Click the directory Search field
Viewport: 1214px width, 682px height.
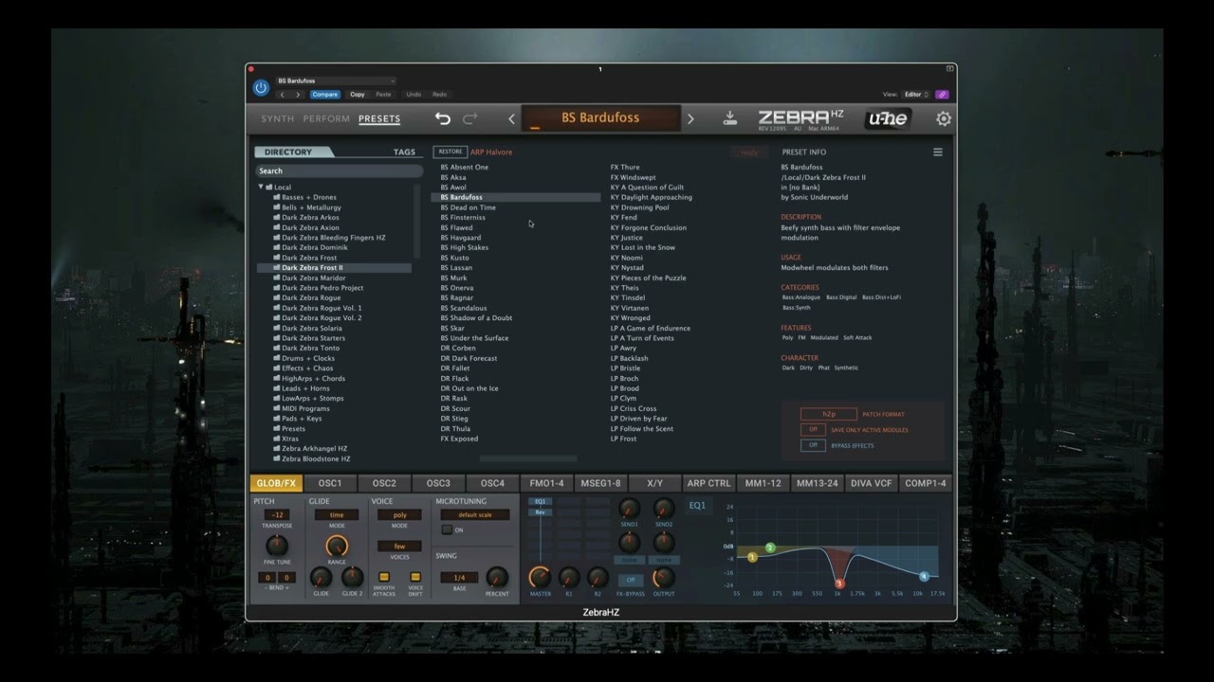(x=339, y=171)
